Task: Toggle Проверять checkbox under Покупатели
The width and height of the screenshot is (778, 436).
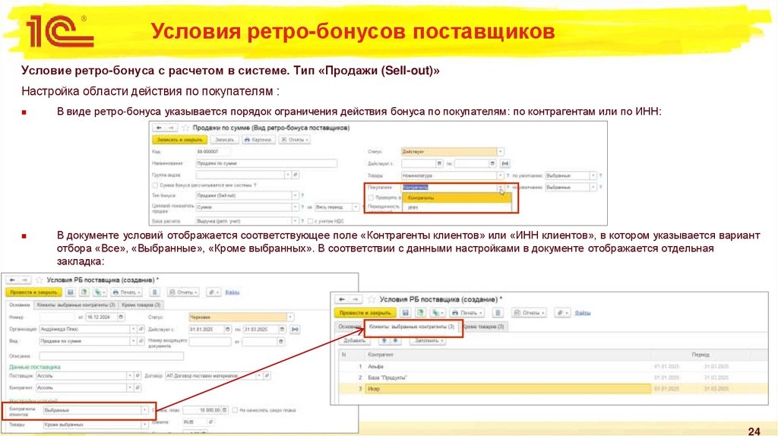Action: pos(371,197)
